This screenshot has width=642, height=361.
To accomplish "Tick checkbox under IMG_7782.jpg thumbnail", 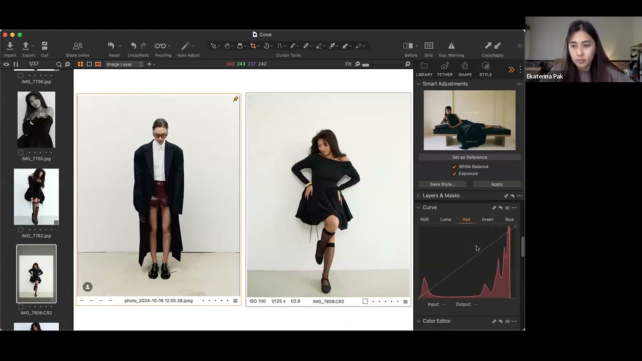I will [x=21, y=230].
